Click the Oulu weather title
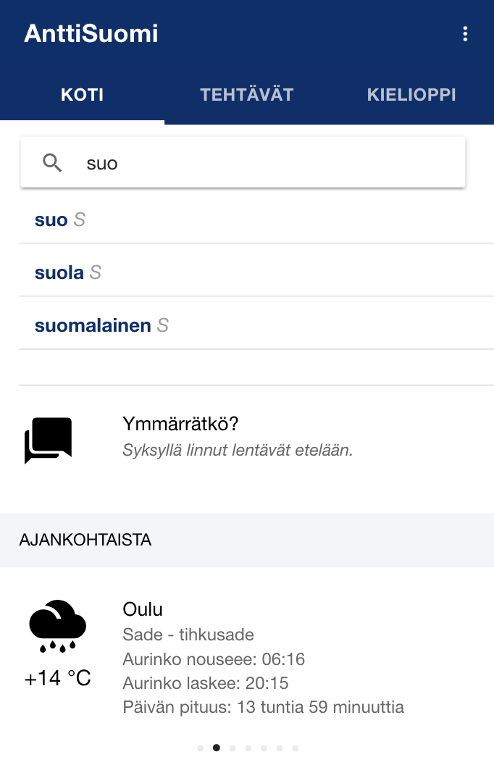Screen dimensions: 494x765 point(143,609)
